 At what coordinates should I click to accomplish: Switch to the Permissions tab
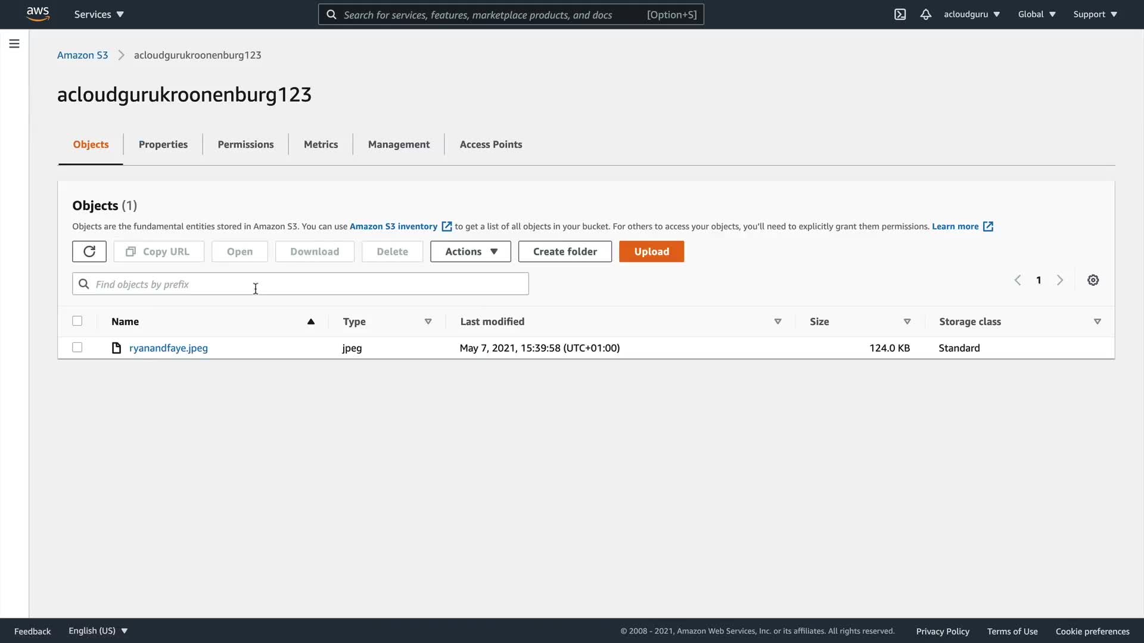(245, 144)
